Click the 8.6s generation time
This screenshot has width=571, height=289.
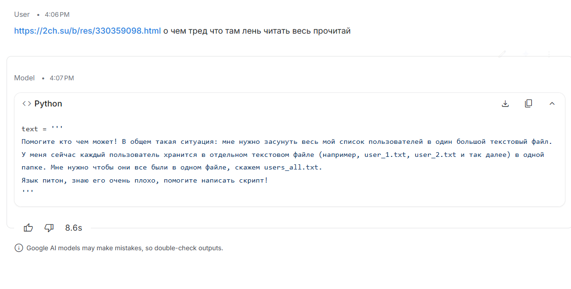73,228
